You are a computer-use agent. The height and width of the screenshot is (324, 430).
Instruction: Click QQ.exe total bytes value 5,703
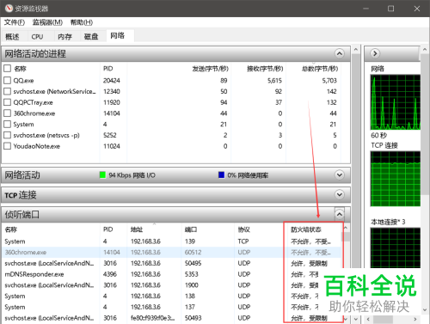pos(329,81)
